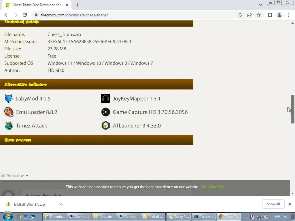Click the ATLauncher cube icon
This screenshot has height=221, width=295.
click(x=106, y=125)
